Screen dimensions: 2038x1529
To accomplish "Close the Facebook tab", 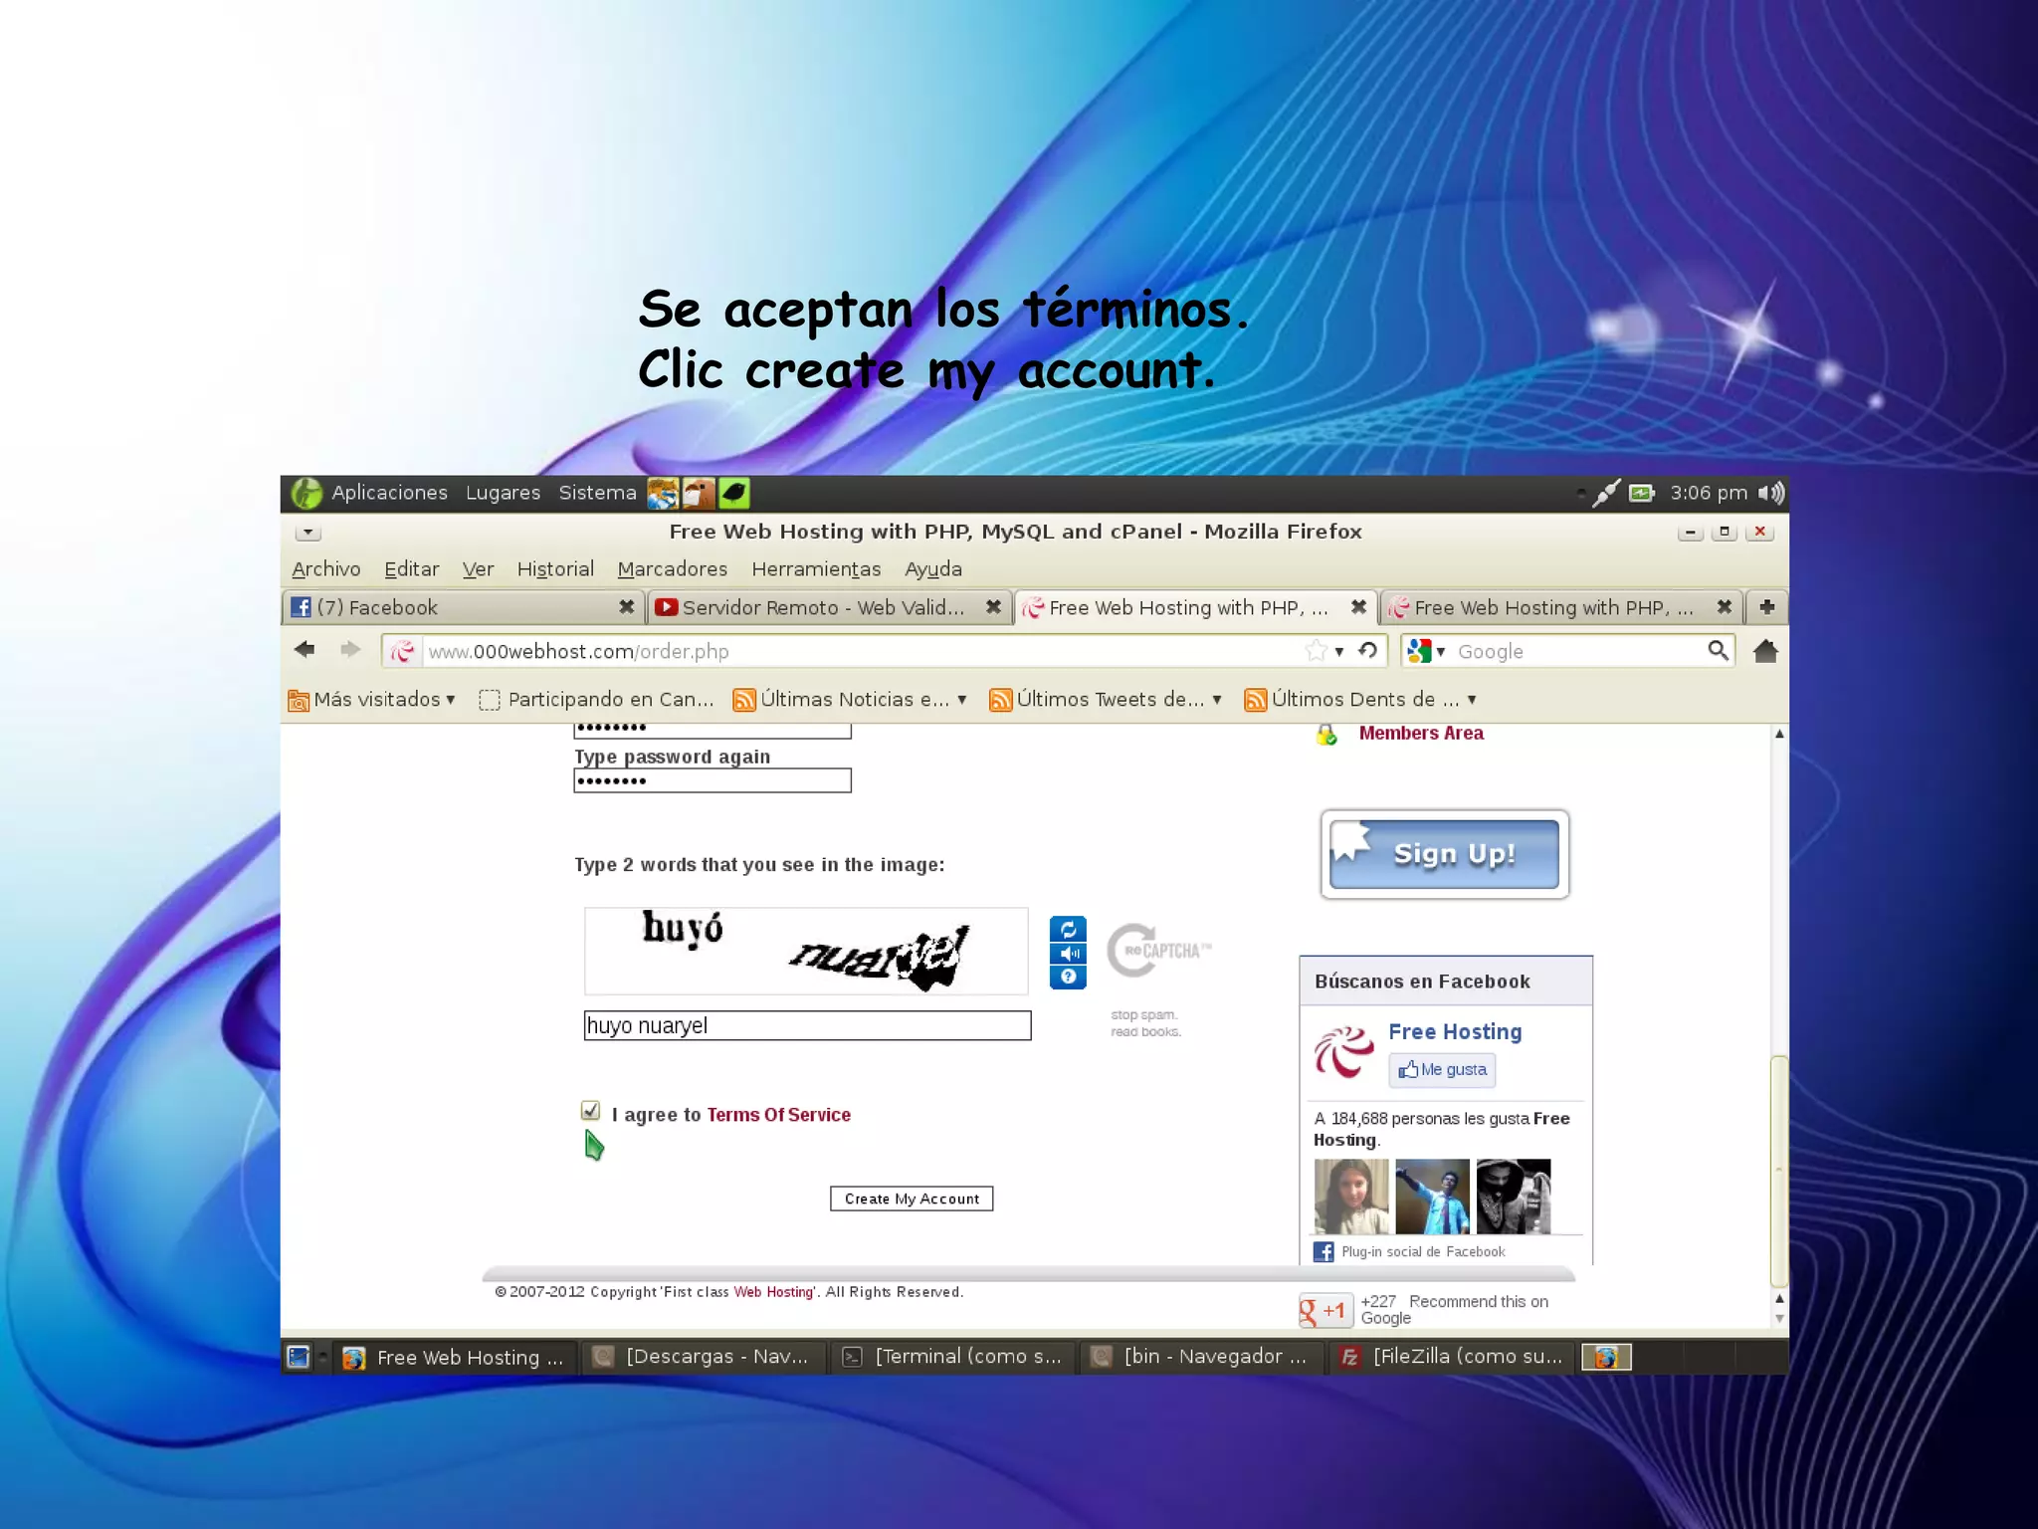I will 626,606.
